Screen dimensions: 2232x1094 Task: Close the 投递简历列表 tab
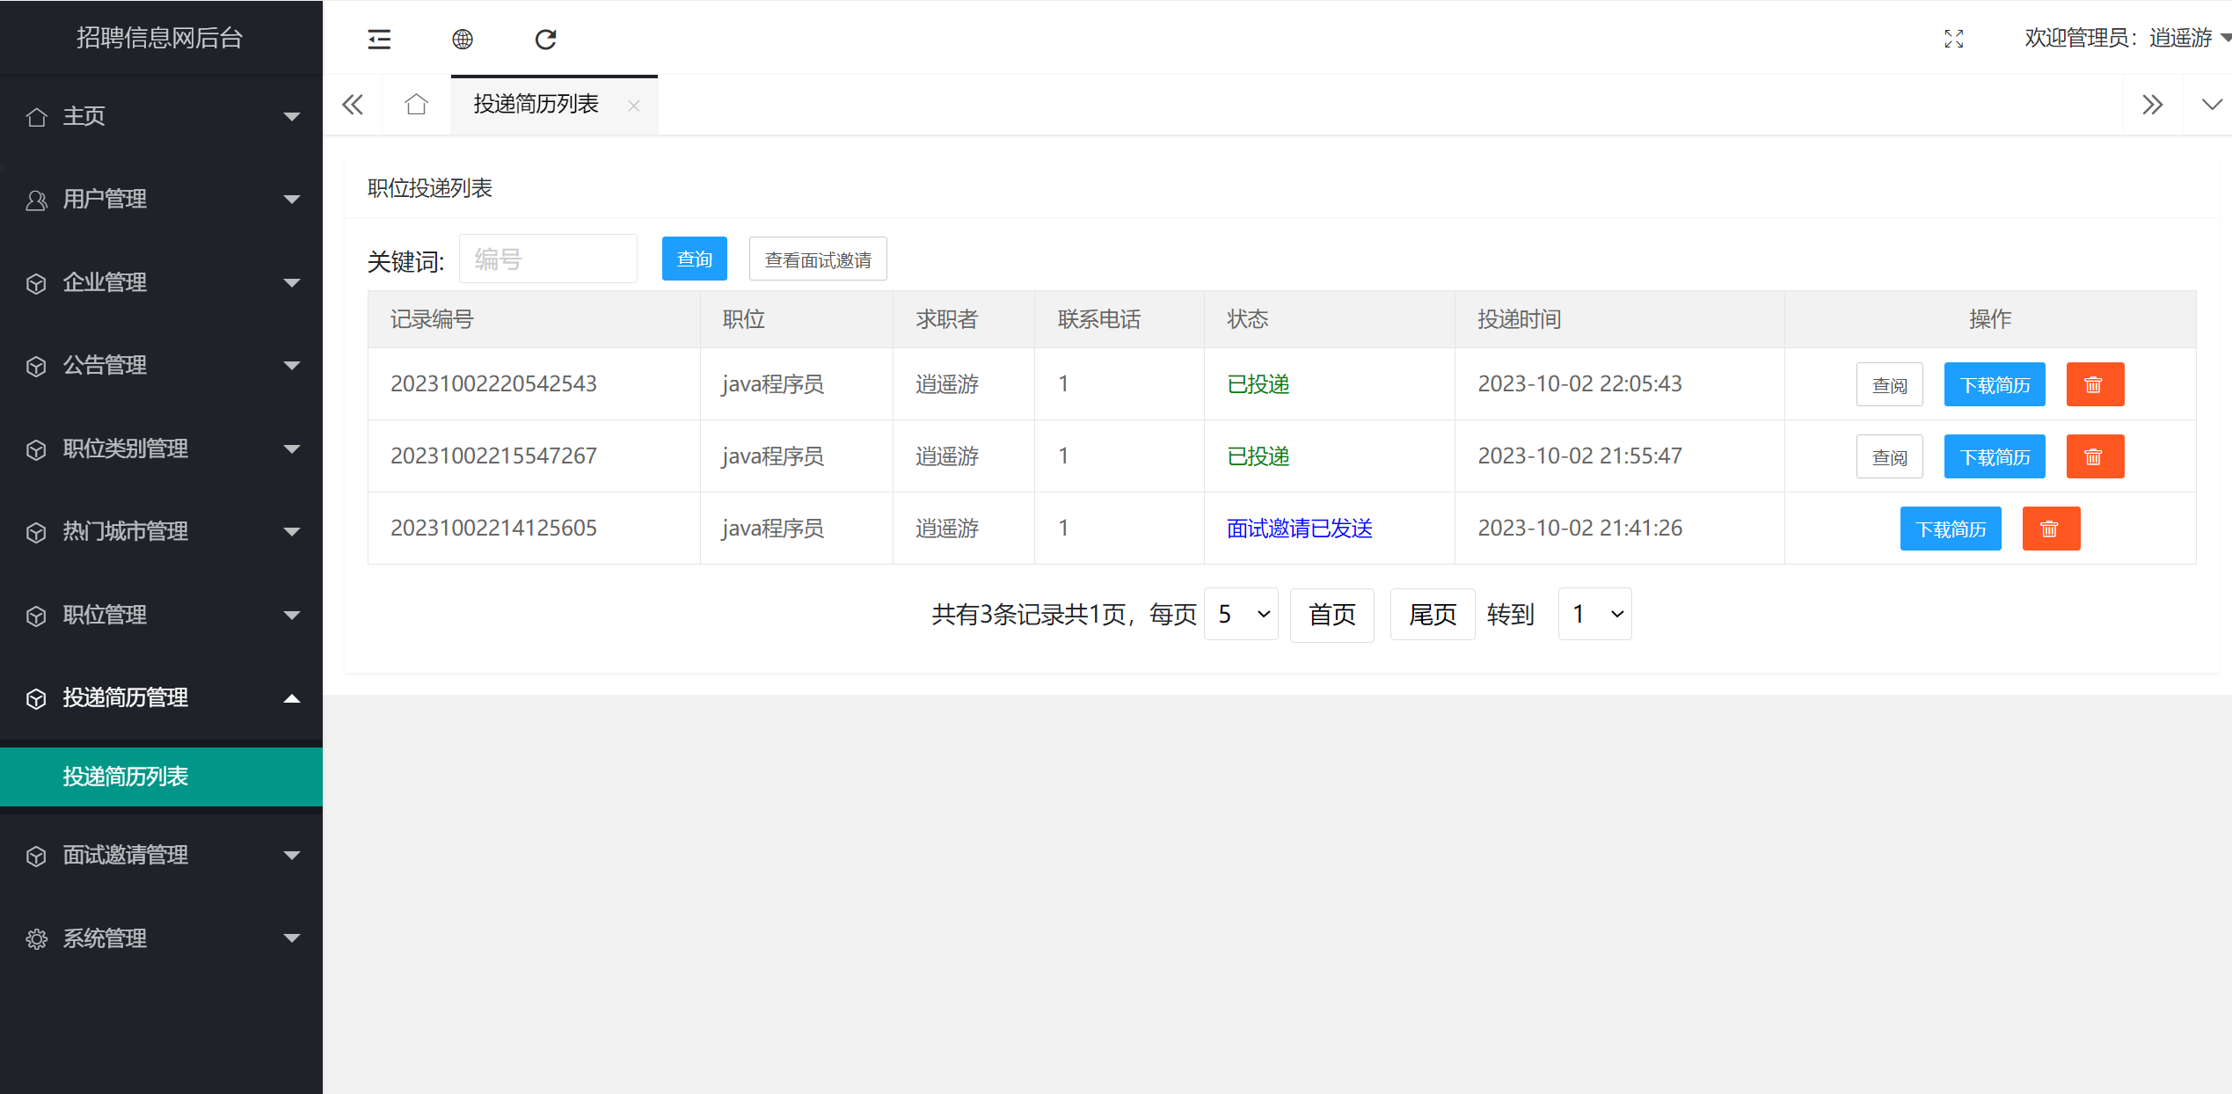click(633, 106)
